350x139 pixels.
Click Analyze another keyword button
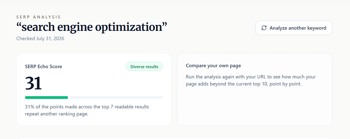[294, 28]
